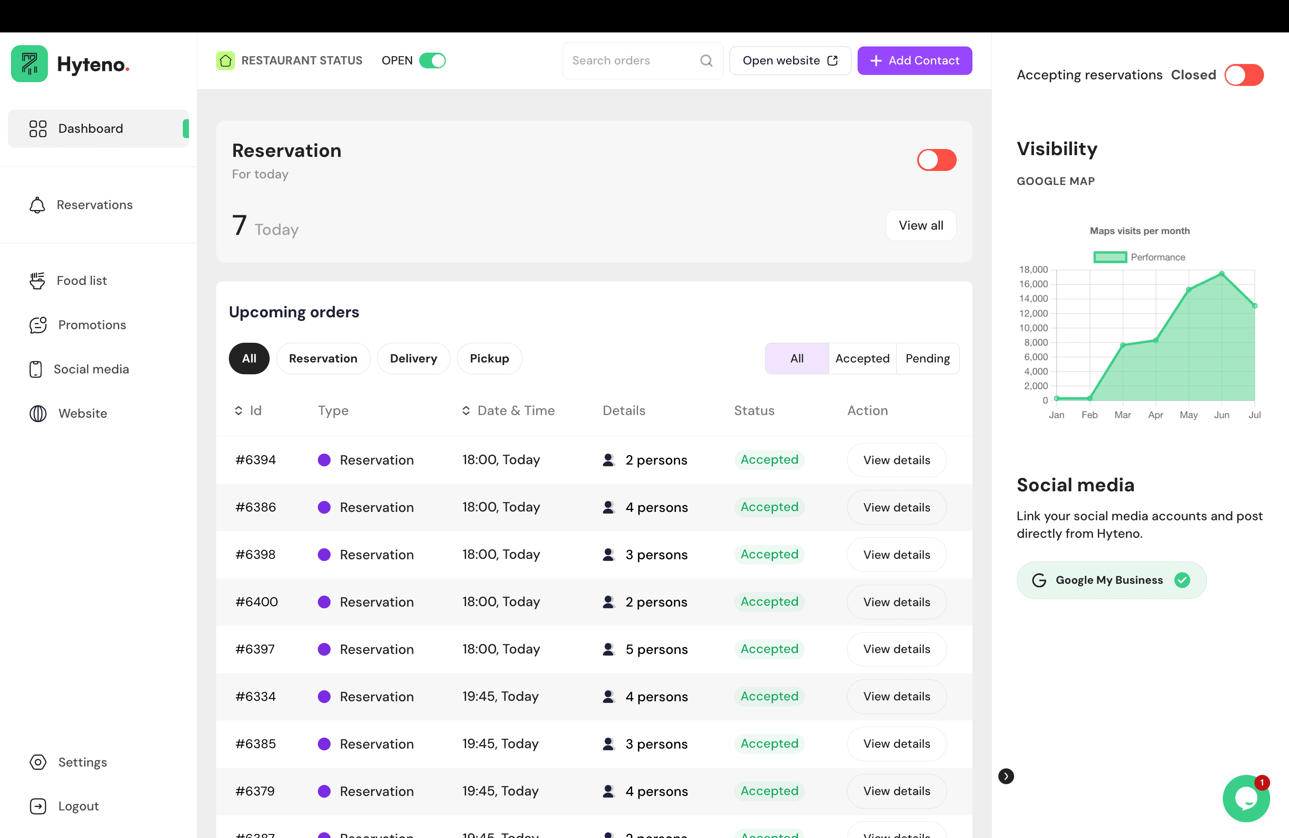Viewport: 1289px width, 838px height.
Task: Sort orders by Date & Time
Action: coord(466,411)
